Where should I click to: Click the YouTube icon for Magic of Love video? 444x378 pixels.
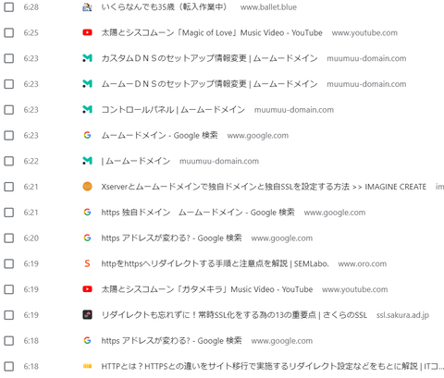coord(87,32)
